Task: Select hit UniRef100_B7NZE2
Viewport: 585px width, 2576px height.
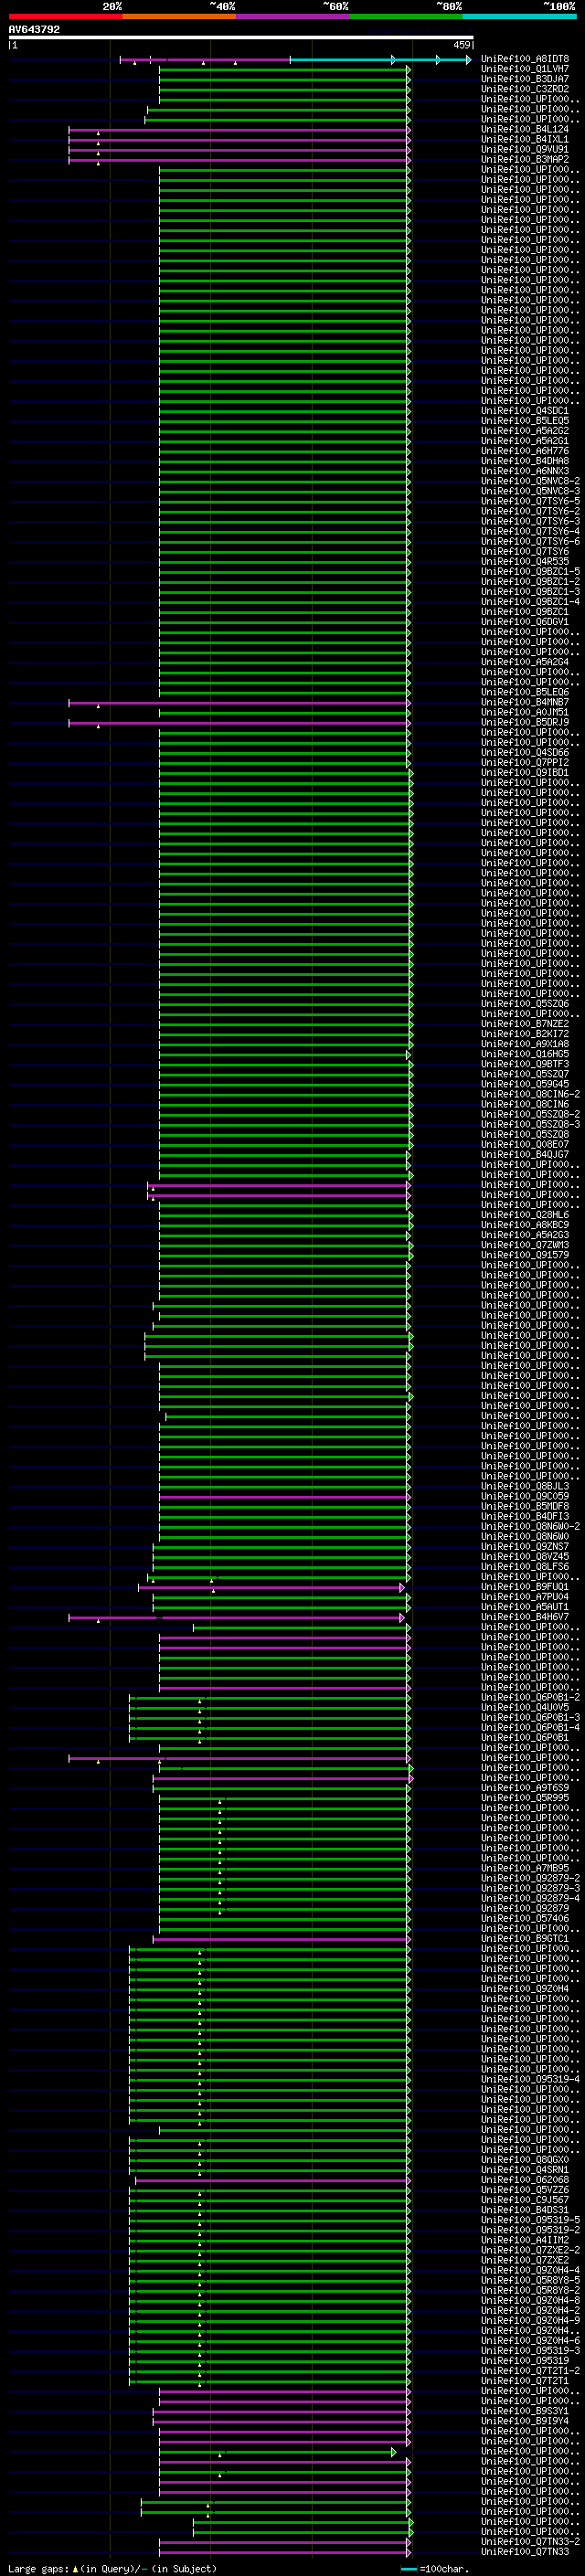Action: coord(525,1024)
